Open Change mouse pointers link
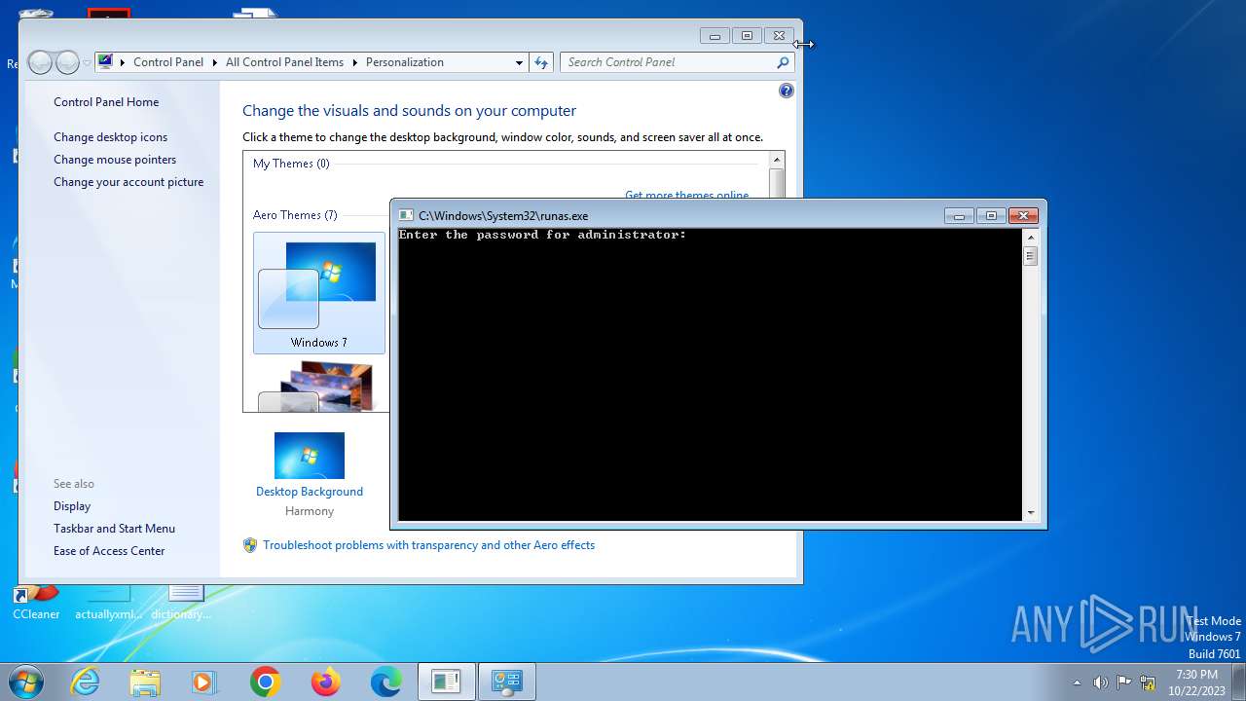Image resolution: width=1246 pixels, height=701 pixels. coord(115,160)
